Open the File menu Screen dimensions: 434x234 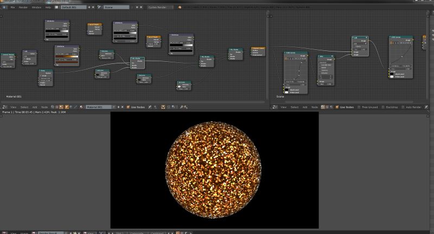(12, 7)
